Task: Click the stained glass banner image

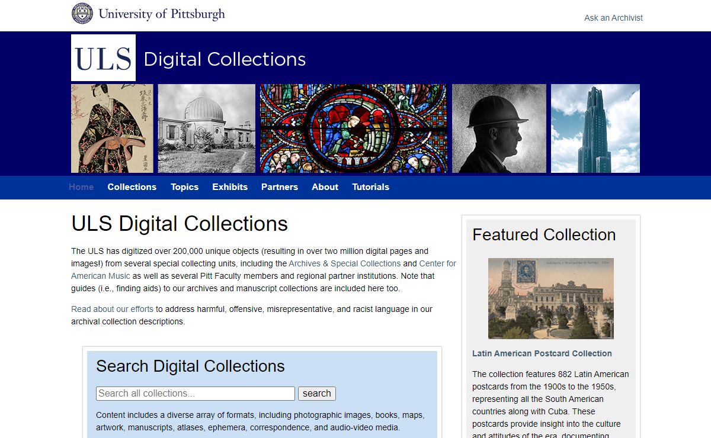Action: [x=354, y=128]
